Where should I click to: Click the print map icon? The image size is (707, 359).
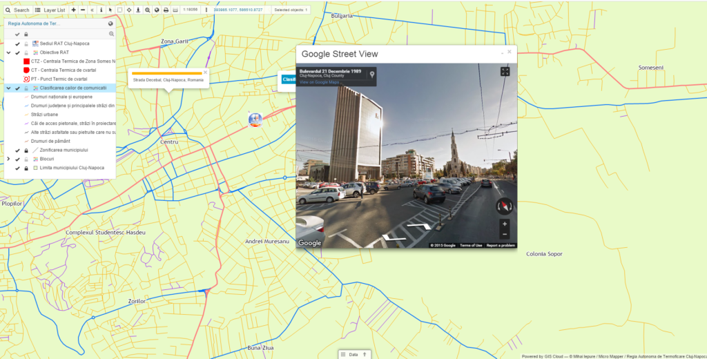click(166, 10)
